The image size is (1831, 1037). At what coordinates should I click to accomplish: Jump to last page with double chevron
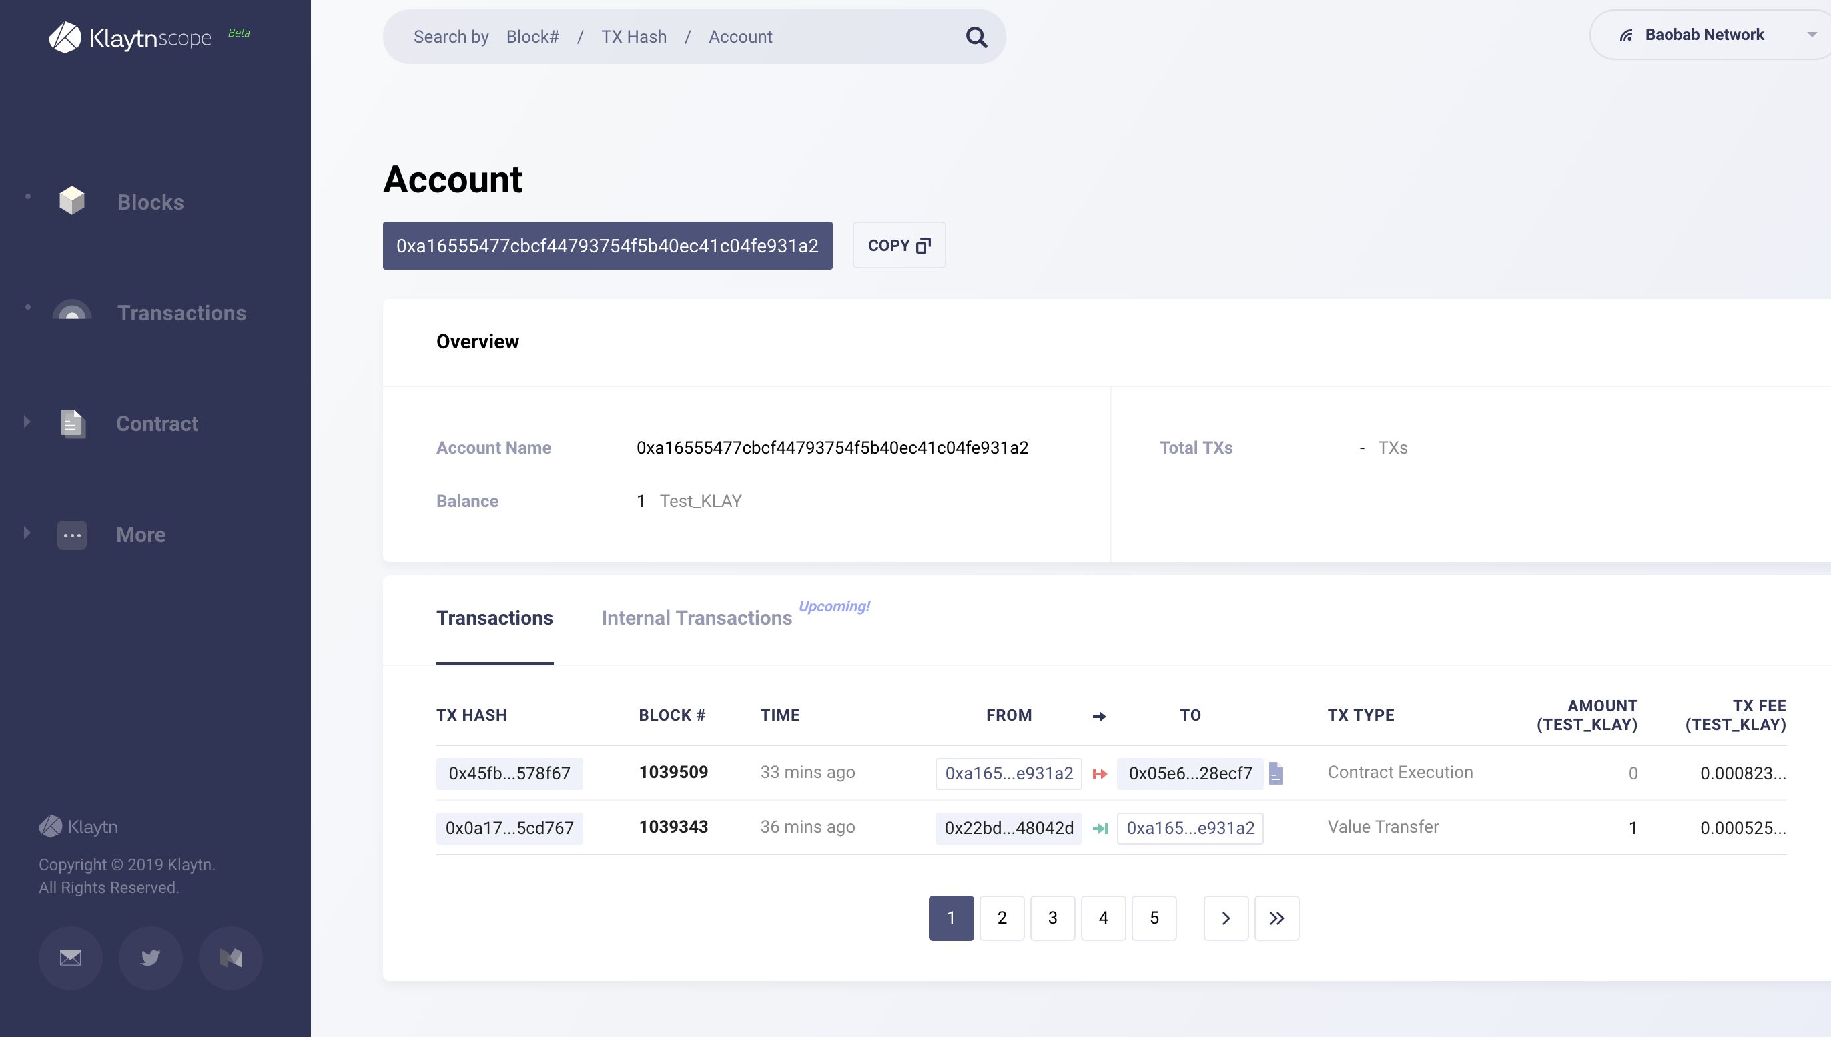point(1276,918)
